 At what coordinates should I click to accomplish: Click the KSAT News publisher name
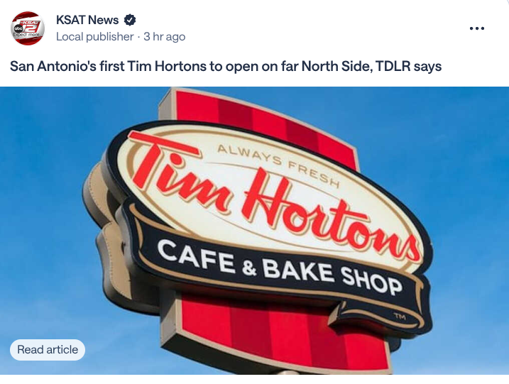point(87,20)
